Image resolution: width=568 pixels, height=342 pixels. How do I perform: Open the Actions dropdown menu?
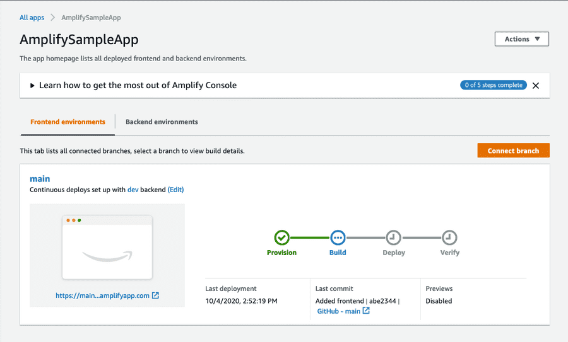click(522, 39)
